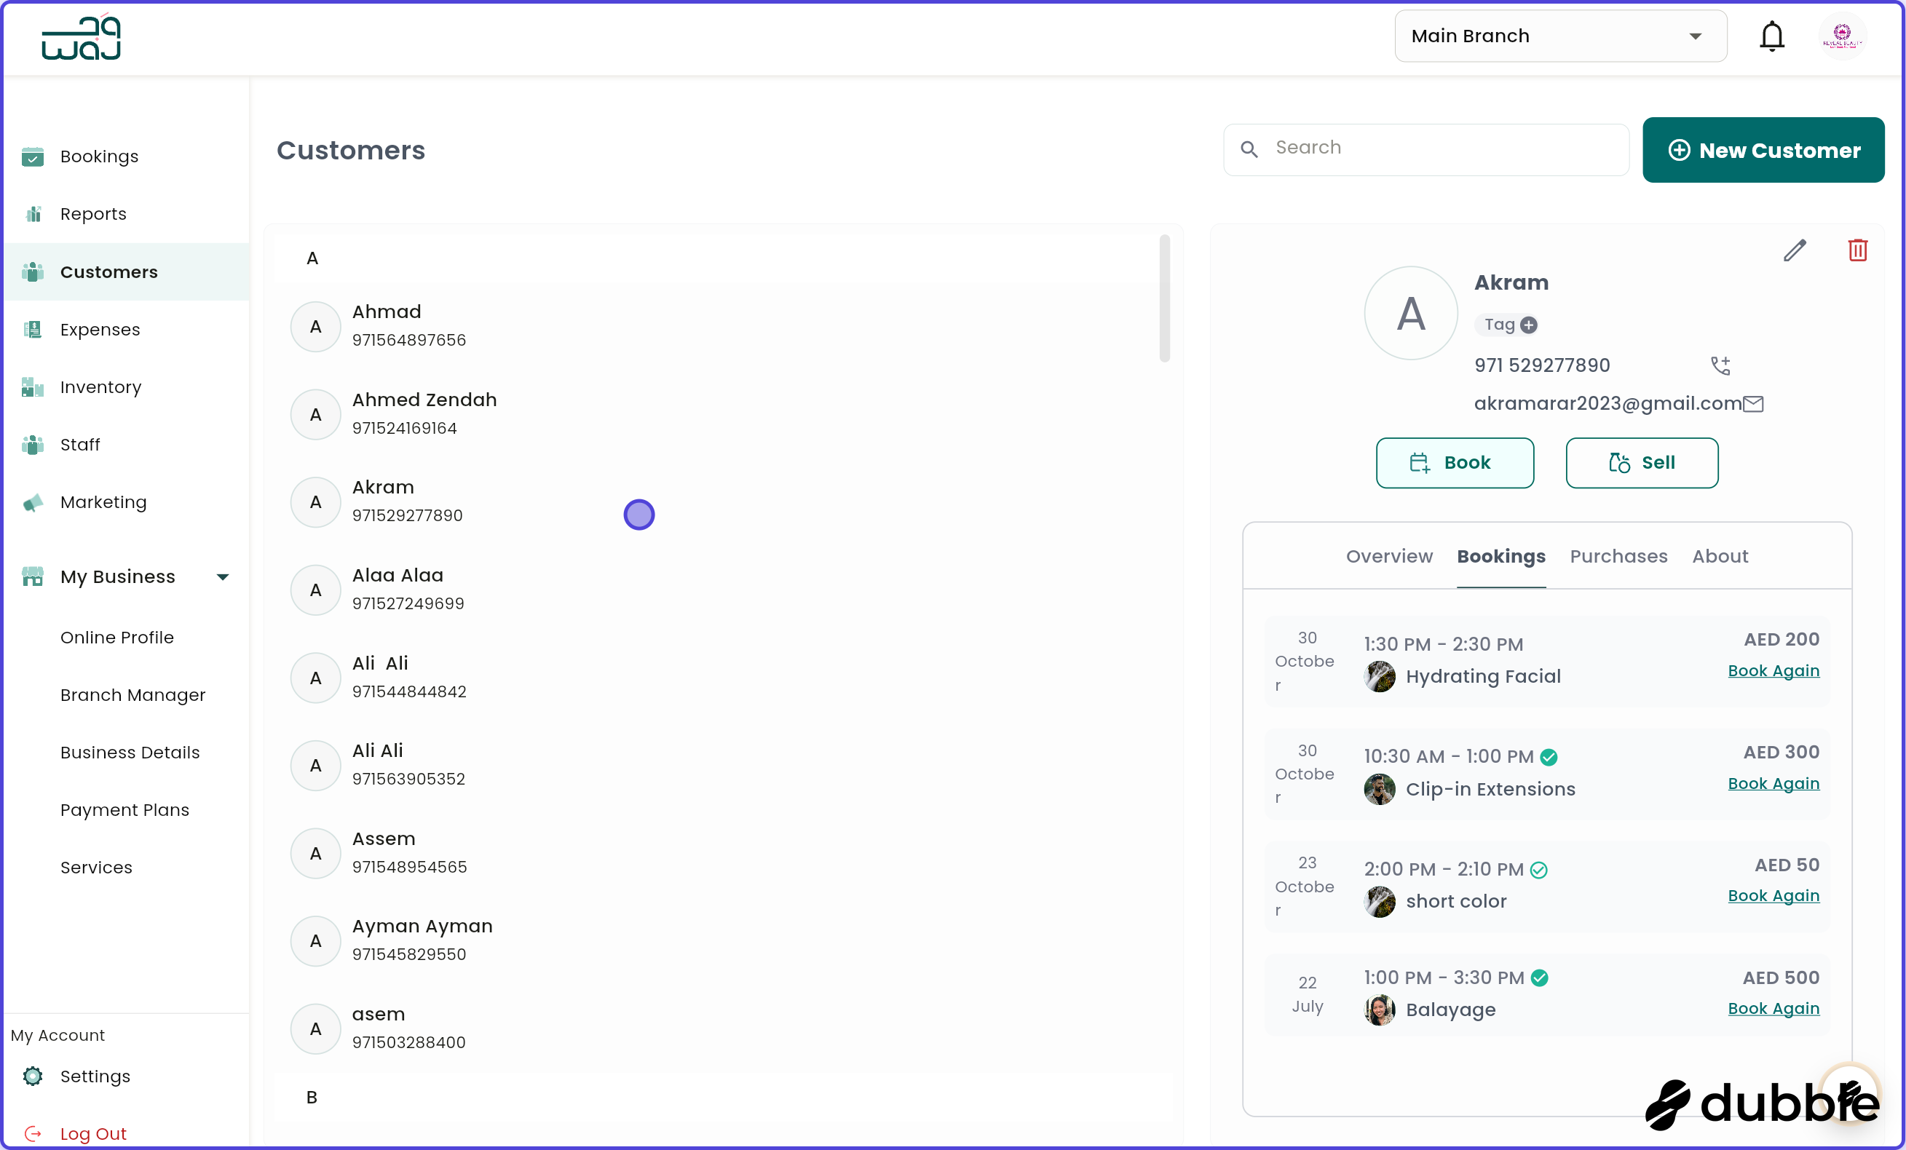Collapse the My Business section

223,576
